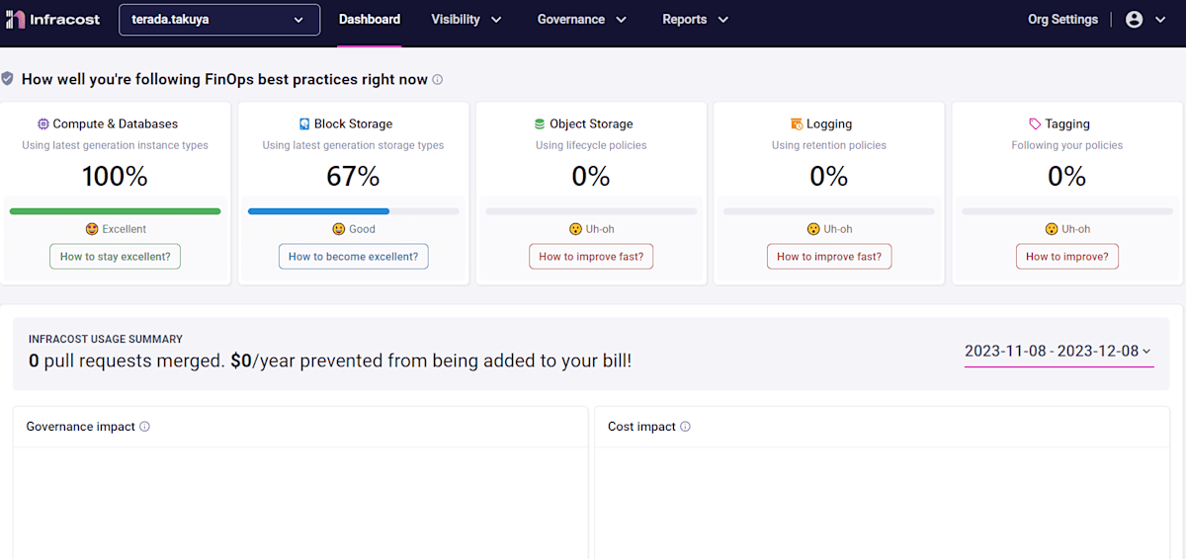Screen dimensions: 1186x559
Task: Open the account menu chevron
Action: (x=1160, y=20)
